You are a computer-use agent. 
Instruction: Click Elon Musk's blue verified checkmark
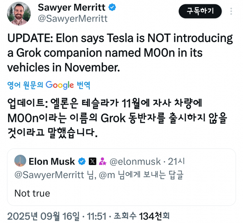(81, 161)
